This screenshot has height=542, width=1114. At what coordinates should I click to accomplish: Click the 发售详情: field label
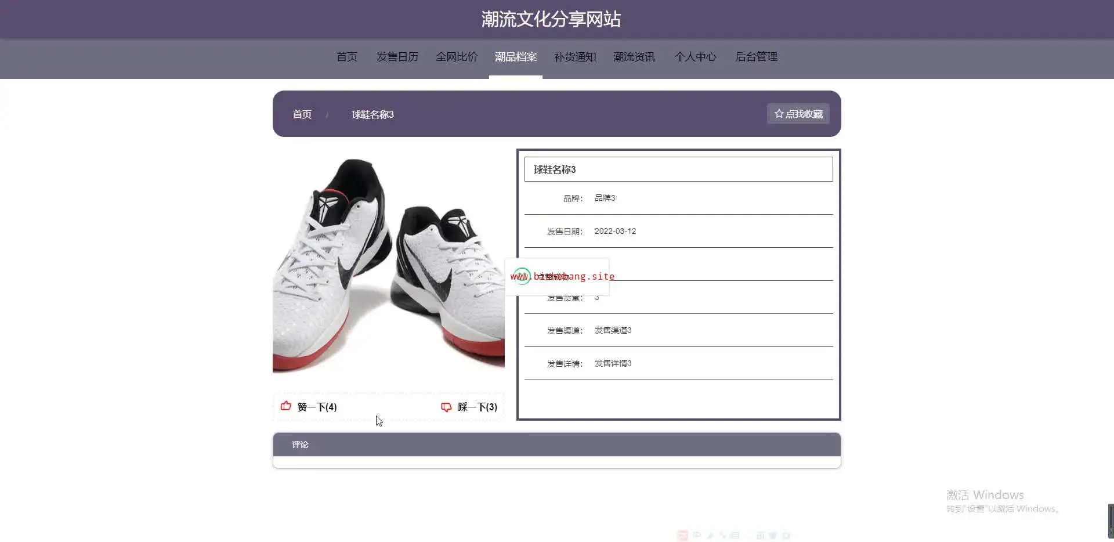tap(565, 363)
